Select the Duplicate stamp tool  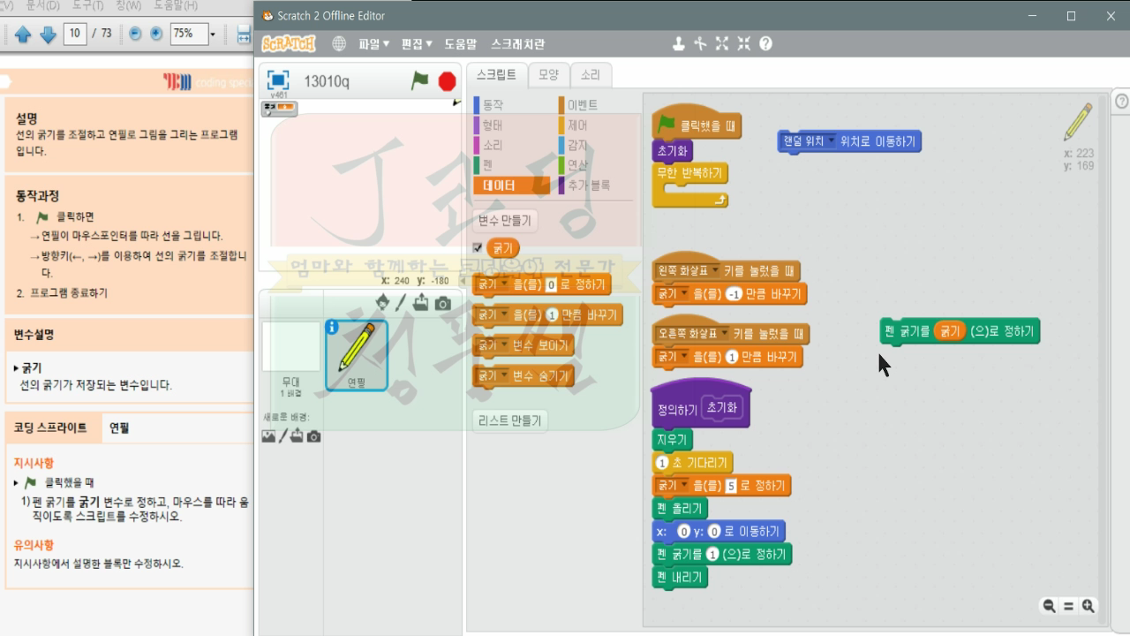[679, 43]
